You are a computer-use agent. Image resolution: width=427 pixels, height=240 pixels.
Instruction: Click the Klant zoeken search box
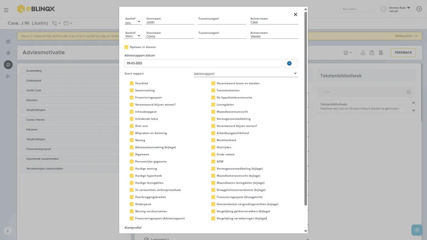point(358,9)
